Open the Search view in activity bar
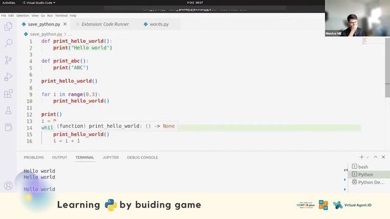The width and height of the screenshot is (390, 219). [x=8, y=43]
